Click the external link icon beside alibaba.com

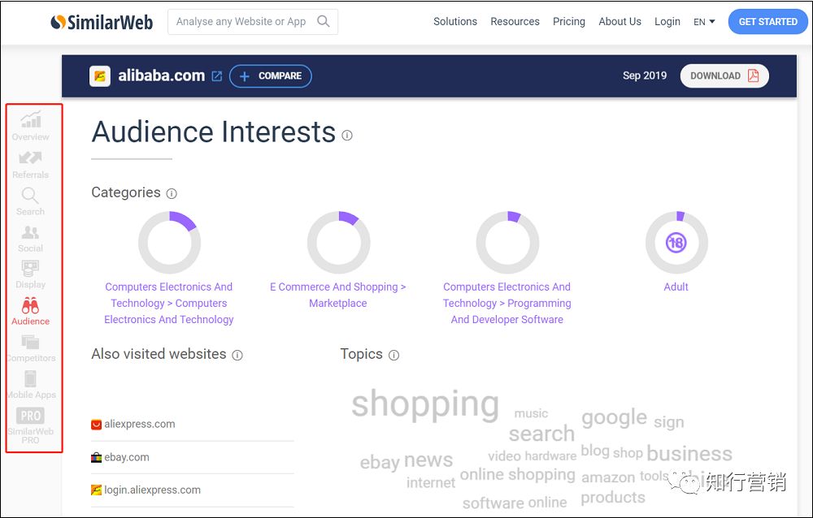(217, 76)
